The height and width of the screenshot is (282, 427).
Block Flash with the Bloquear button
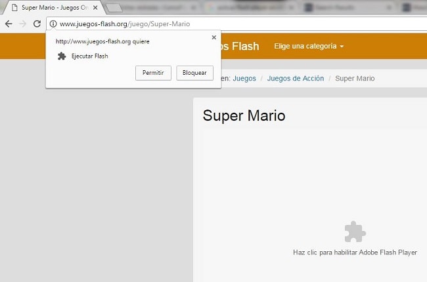coord(194,73)
